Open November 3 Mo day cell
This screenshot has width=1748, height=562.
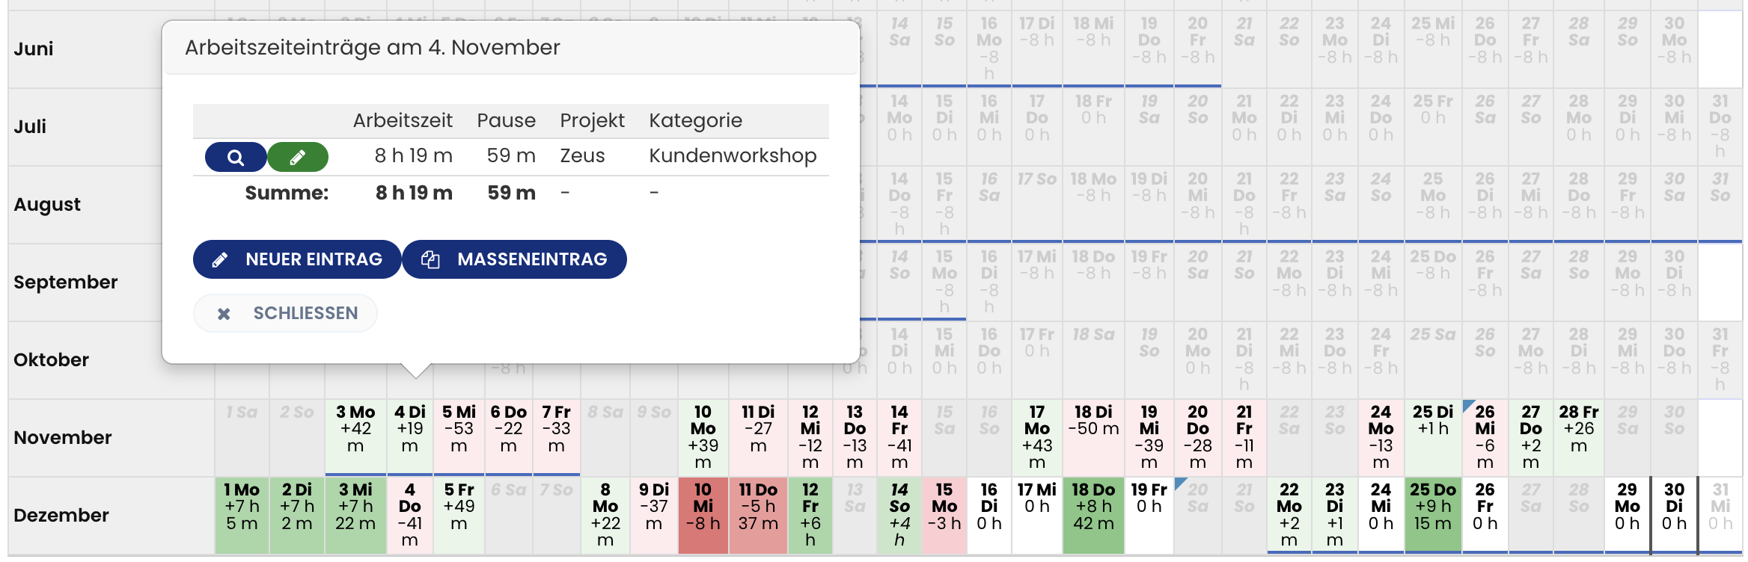pos(355,437)
